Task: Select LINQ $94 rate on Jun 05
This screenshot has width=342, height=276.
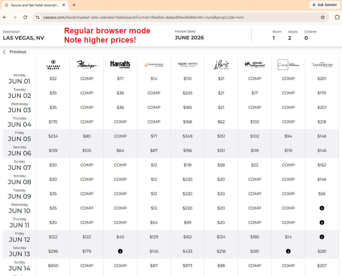Action: coord(288,136)
